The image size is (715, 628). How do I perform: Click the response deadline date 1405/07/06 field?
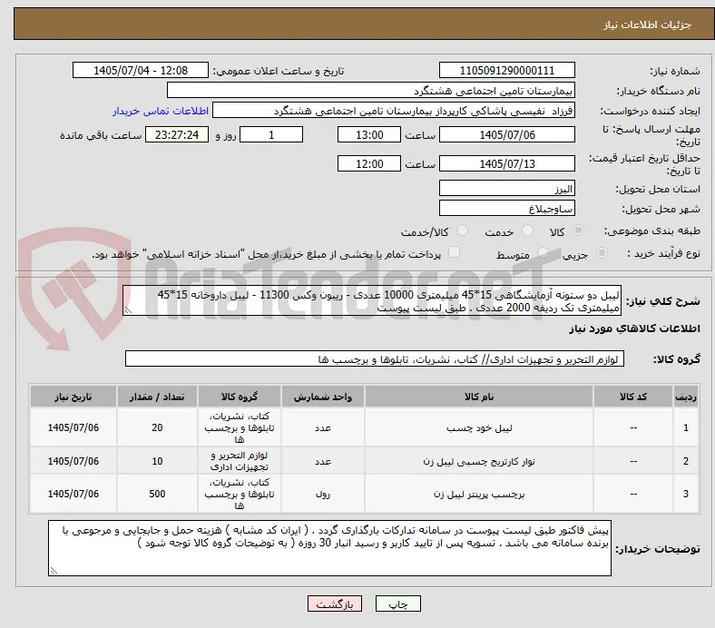pyautogui.click(x=506, y=135)
